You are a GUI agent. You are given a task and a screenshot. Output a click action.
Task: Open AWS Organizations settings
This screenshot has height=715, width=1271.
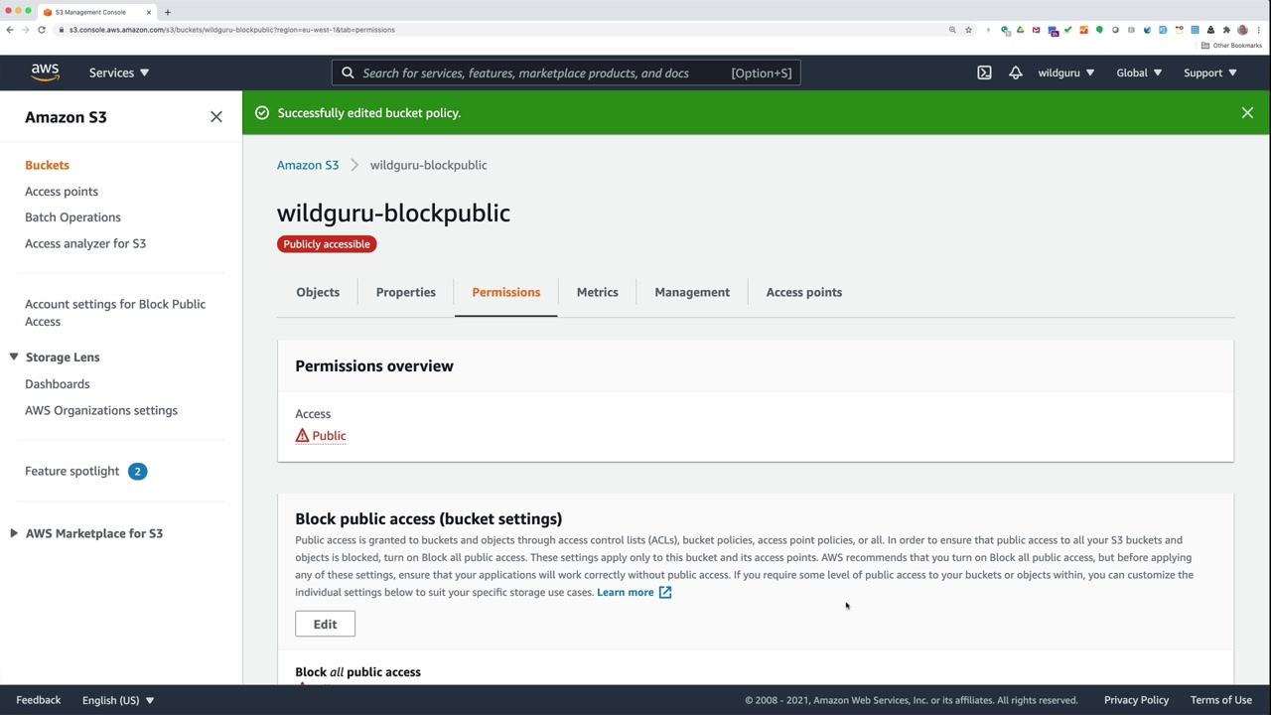tap(101, 410)
